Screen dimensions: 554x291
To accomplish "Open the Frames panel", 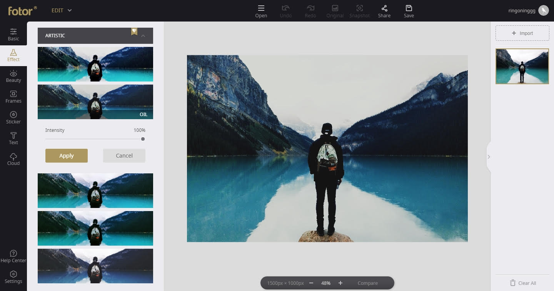I will [x=13, y=97].
